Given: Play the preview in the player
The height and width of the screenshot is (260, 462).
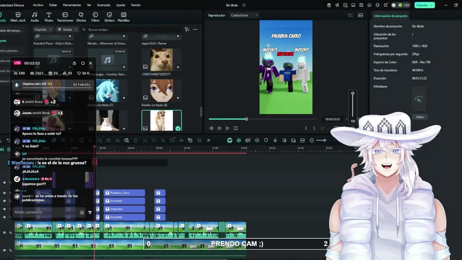Looking at the screenshot, I should (x=227, y=128).
